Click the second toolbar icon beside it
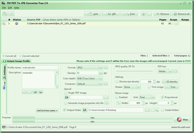The image size is (194, 133). (x=11, y=14)
